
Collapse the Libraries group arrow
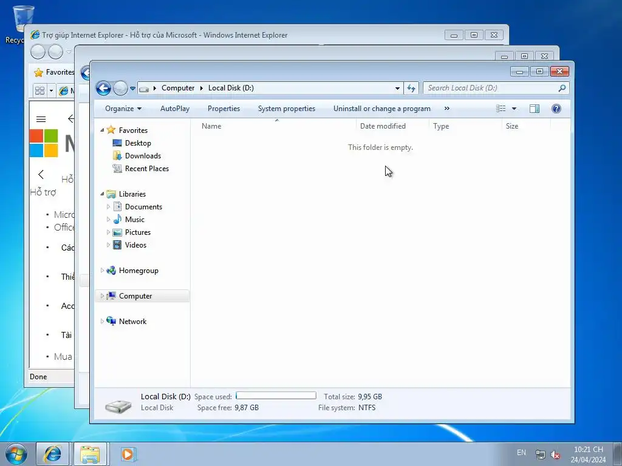coord(102,194)
